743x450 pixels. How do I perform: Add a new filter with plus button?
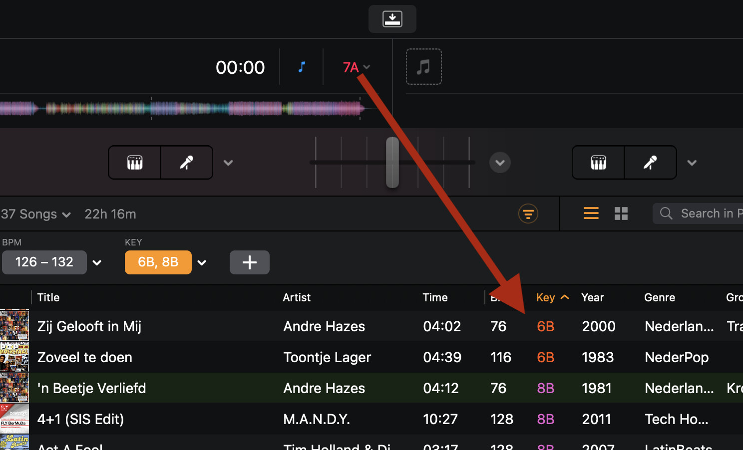249,262
